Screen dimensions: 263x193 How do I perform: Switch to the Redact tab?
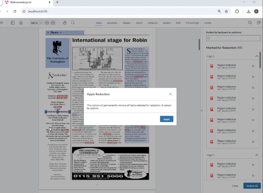coord(167,23)
